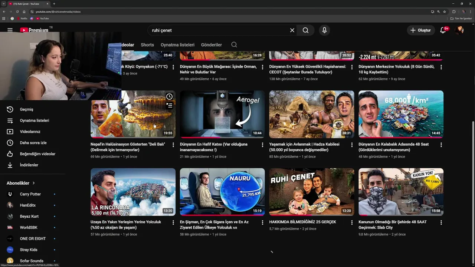The height and width of the screenshot is (267, 475).
Task: Add Deli Balı video to queue
Action: click(169, 105)
